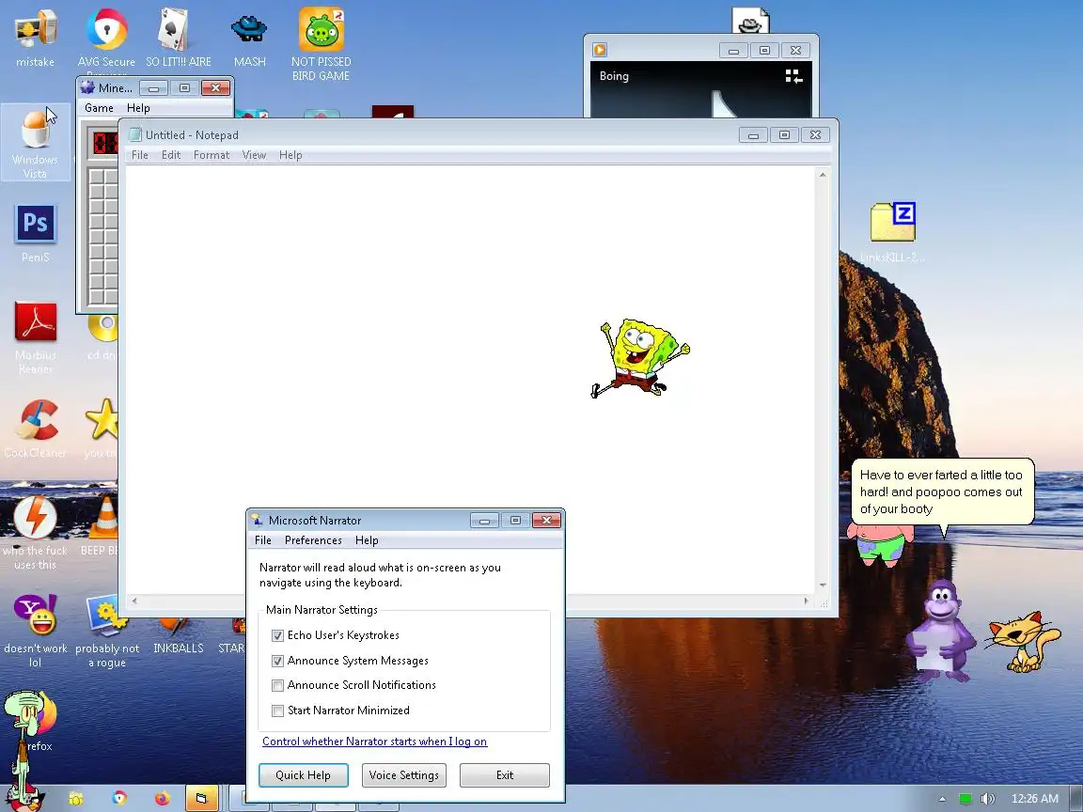Viewport: 1083px width, 812px height.
Task: Enable Announce Scroll Notifications
Action: pyautogui.click(x=277, y=686)
